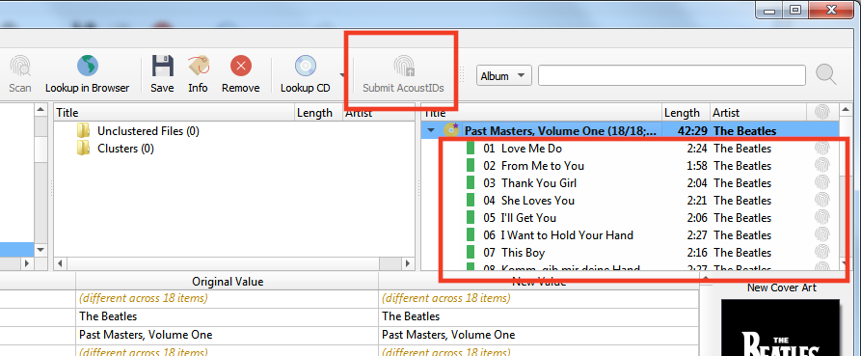861x356 pixels.
Task: Click Submit AcoustIDs fingerprint button
Action: pyautogui.click(x=404, y=74)
